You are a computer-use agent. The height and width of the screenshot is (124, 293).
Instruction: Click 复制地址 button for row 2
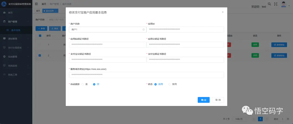279,55
